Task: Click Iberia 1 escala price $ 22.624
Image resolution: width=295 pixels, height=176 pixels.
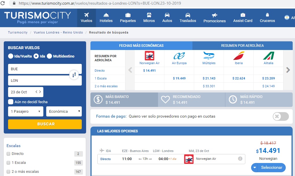Action: pos(239,78)
